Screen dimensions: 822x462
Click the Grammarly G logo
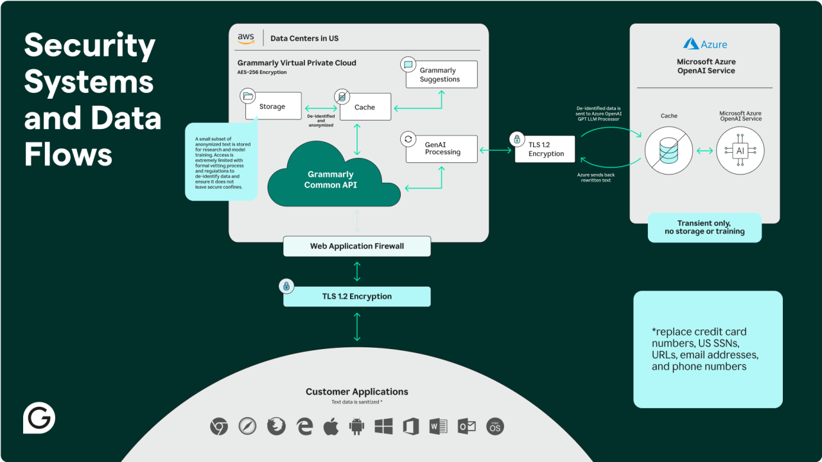39,418
